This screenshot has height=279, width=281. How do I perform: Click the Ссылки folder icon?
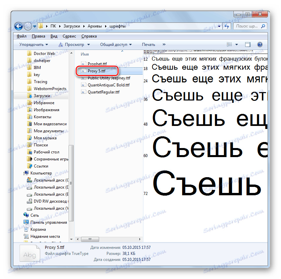point(29,166)
